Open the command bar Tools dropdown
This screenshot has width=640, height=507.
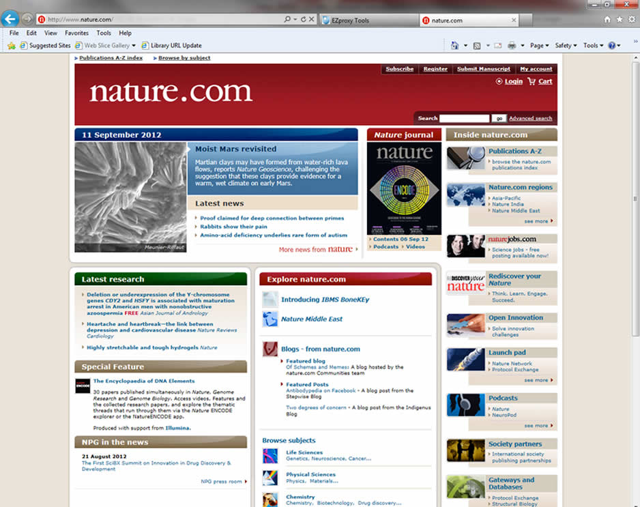tap(593, 46)
